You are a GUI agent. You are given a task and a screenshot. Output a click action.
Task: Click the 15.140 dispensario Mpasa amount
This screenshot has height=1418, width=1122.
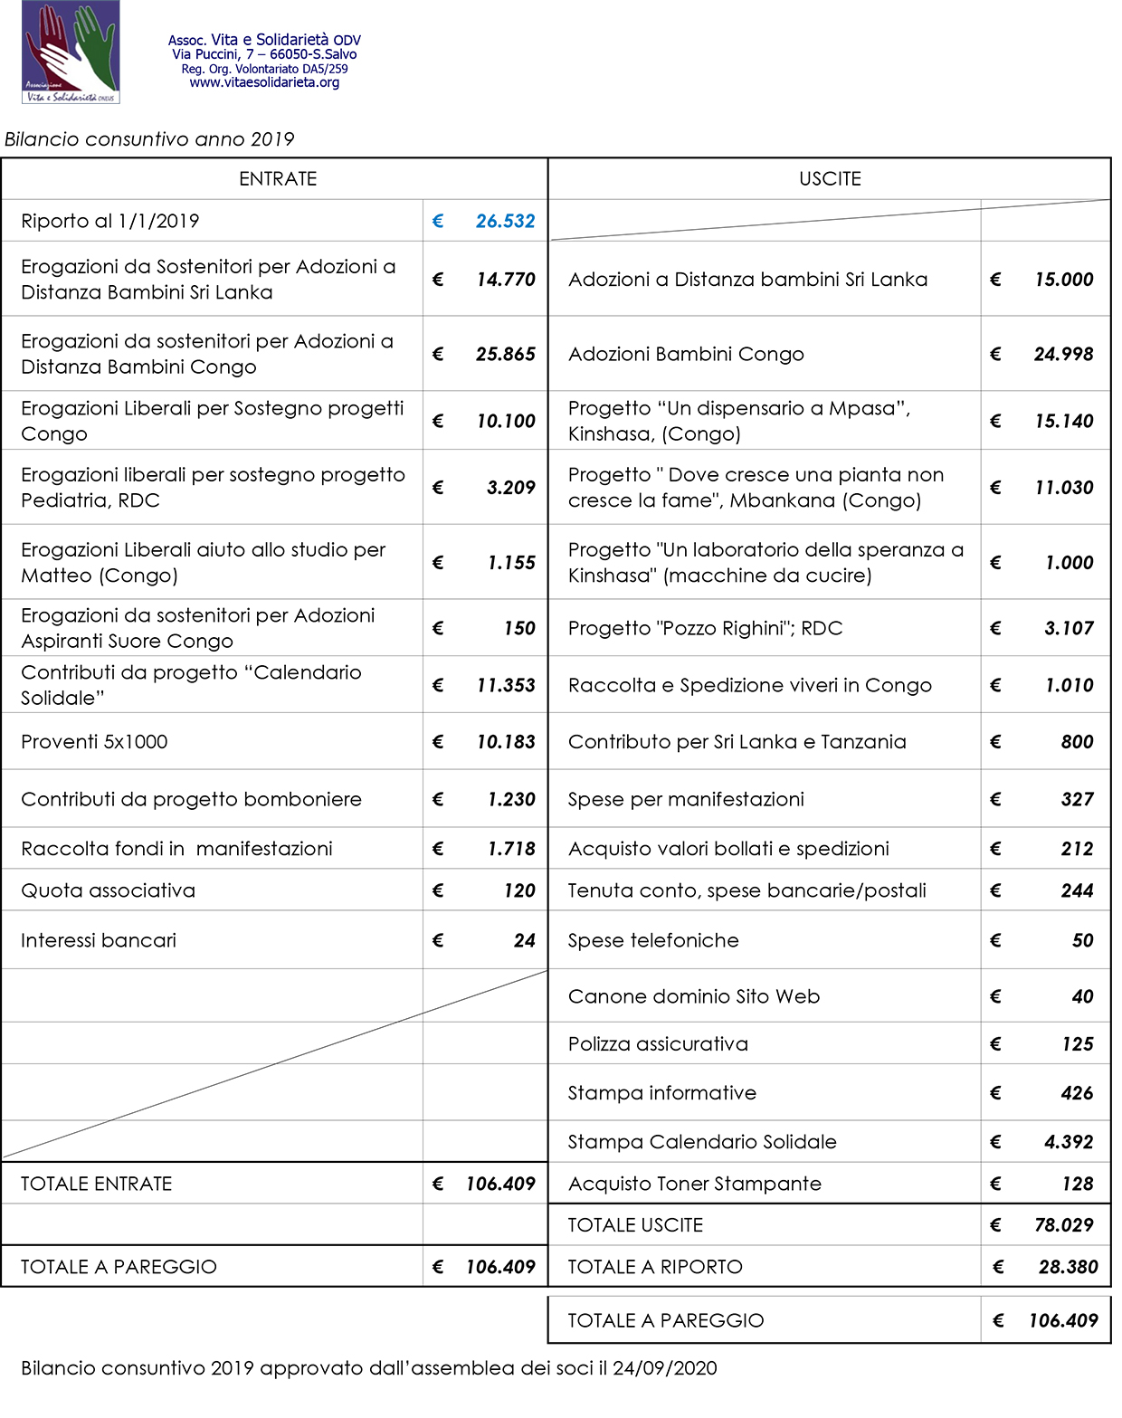click(x=1063, y=421)
